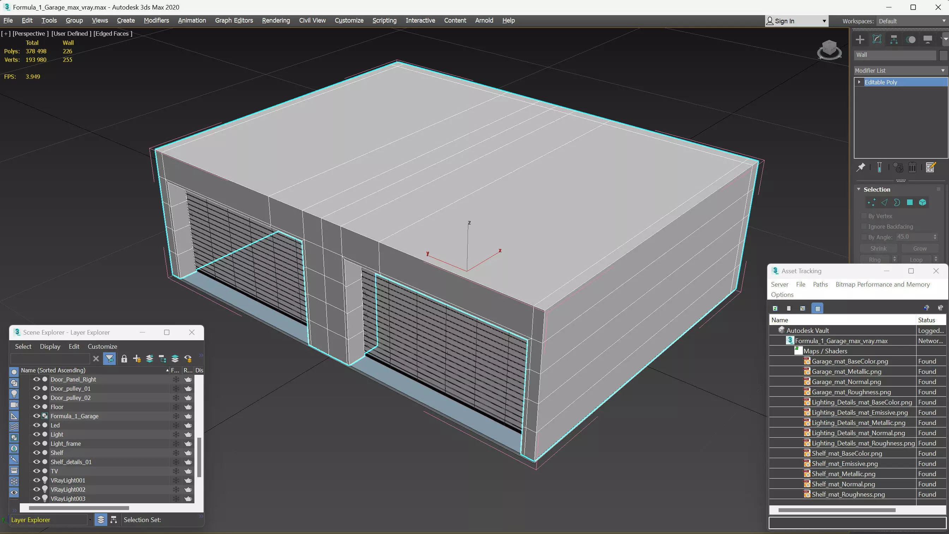The height and width of the screenshot is (534, 949).
Task: Click Make Unique icon under modifier stack
Action: (899, 168)
